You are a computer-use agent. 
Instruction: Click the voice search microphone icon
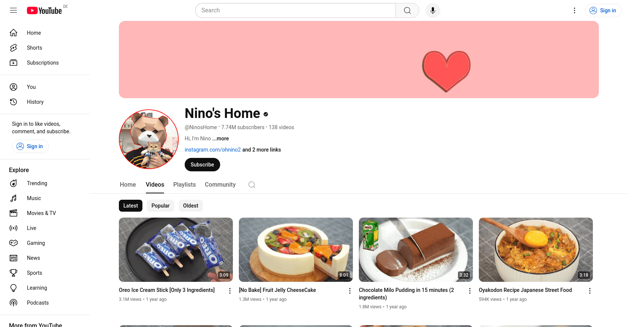tap(433, 10)
